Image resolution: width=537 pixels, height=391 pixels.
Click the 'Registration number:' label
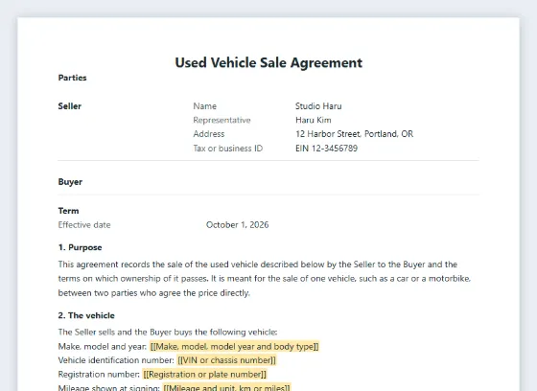(x=99, y=374)
